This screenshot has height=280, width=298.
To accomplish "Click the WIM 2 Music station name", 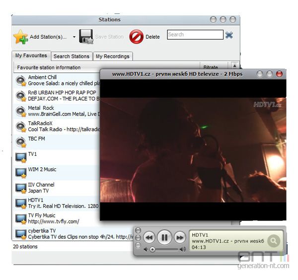I will coord(42,169).
